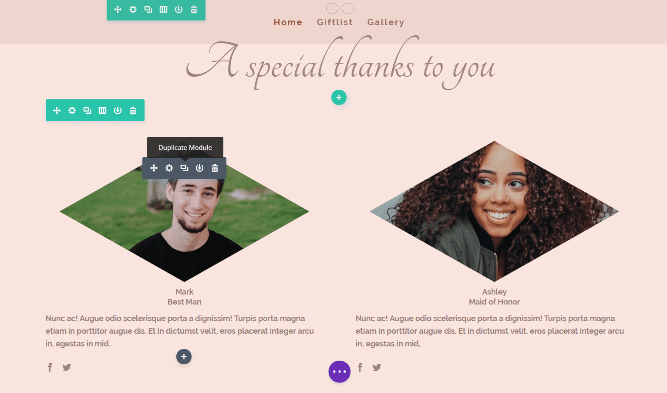Add new row with green plus button
This screenshot has width=667, height=393.
click(339, 98)
